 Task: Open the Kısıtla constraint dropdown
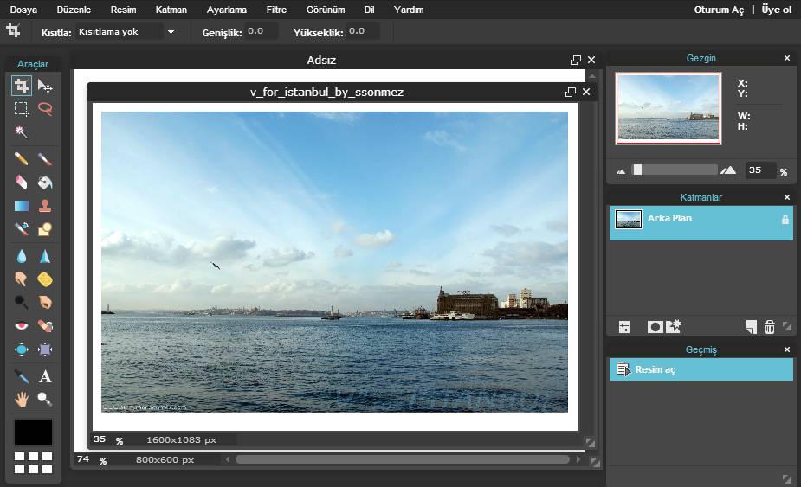click(126, 31)
